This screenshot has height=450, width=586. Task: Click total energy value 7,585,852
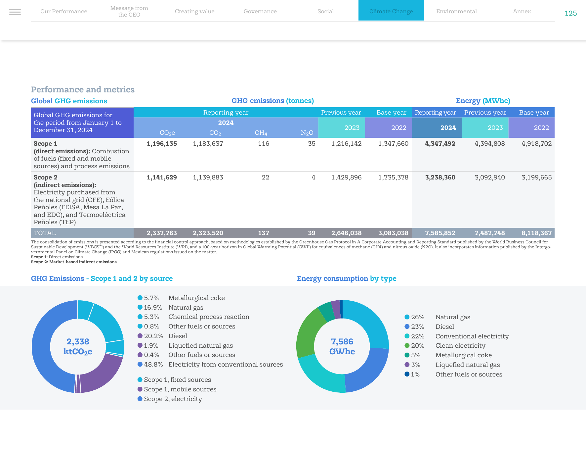[x=440, y=233]
